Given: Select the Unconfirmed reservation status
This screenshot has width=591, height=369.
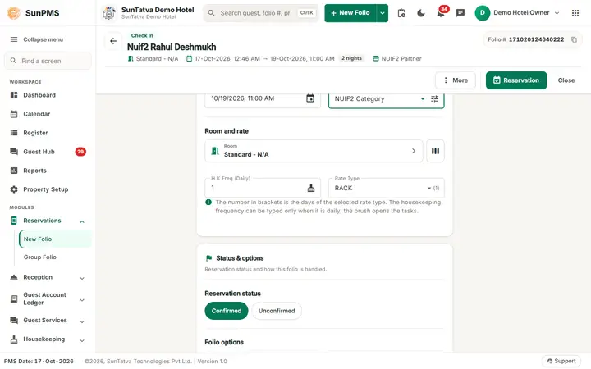Looking at the screenshot, I should 277,311.
